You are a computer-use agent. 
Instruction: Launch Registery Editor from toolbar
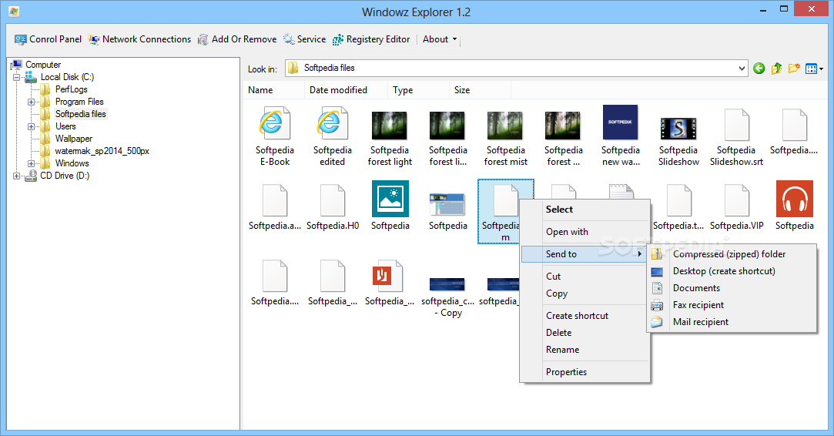tap(371, 39)
